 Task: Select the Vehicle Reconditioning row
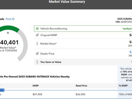click(x=83, y=29)
